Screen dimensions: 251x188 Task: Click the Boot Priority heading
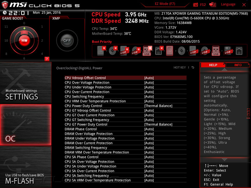[x=102, y=42]
